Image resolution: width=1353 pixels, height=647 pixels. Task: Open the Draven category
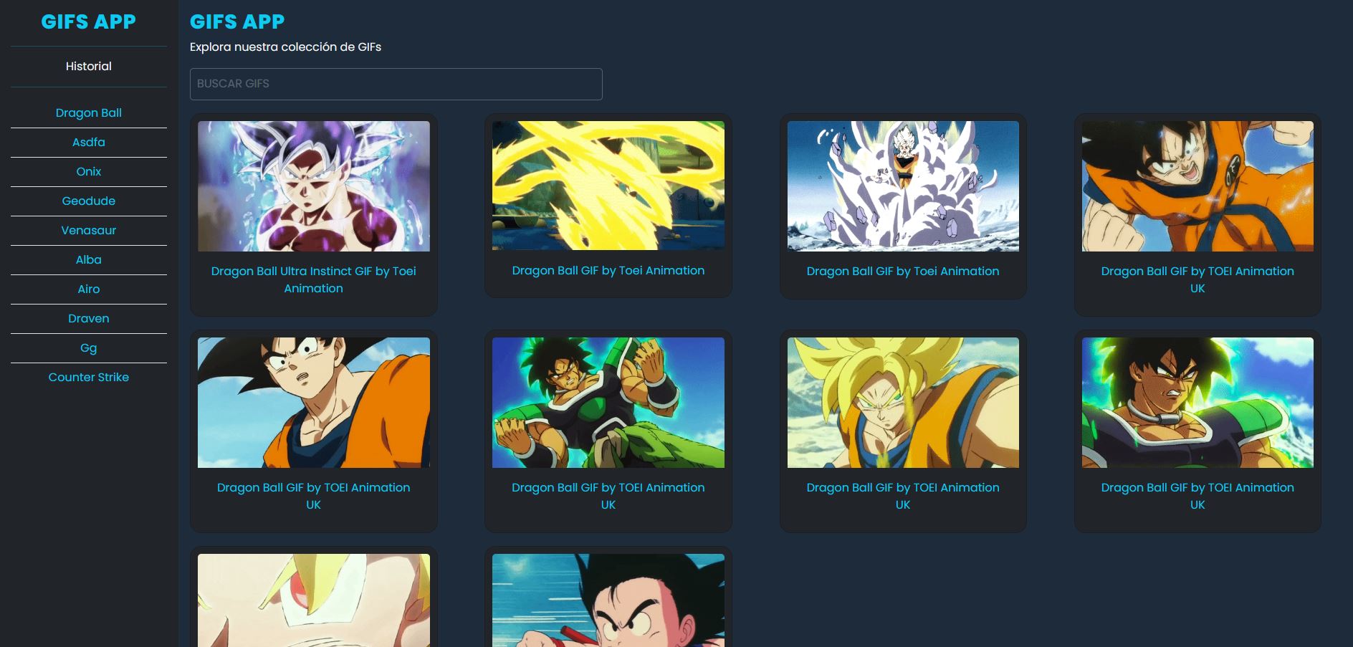[x=88, y=318]
